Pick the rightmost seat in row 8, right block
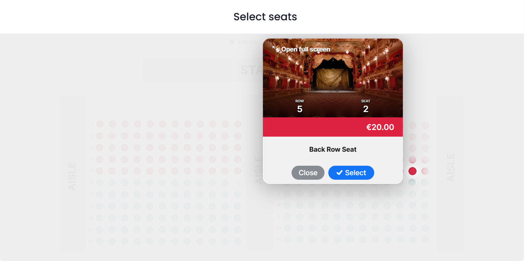Image resolution: width=524 pixels, height=261 pixels. pos(425,205)
